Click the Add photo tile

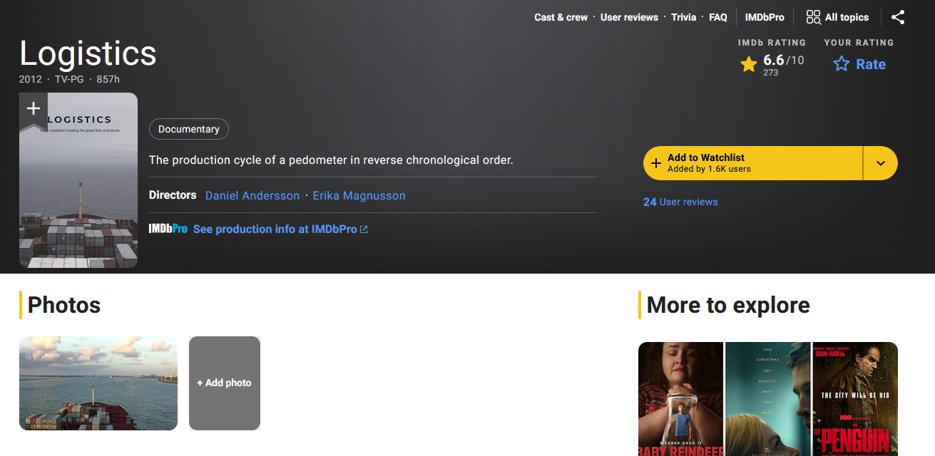tap(225, 383)
